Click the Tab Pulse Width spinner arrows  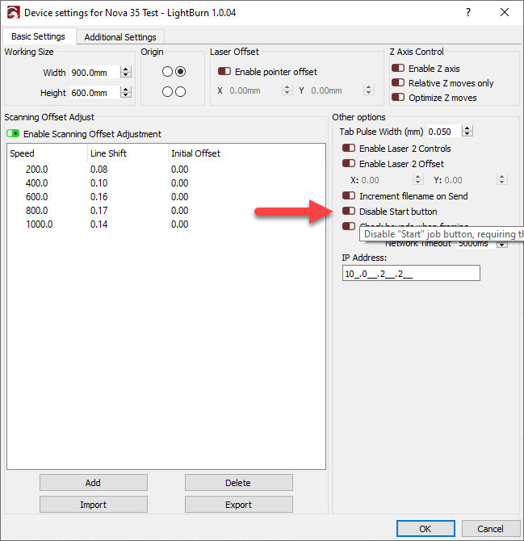[x=467, y=131]
